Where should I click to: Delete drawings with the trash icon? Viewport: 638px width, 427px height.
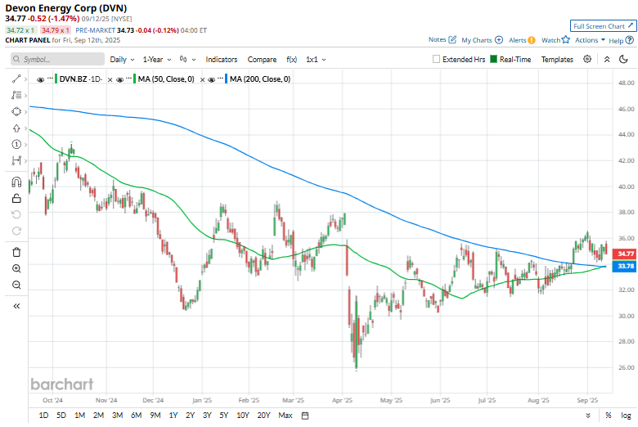pos(16,253)
